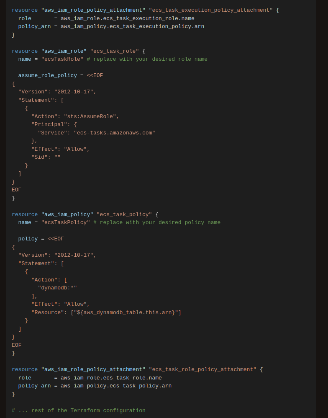Viewport: 328px width, 418px height.
Task: Click the "ecs_task_execution_policy_attachment" resource name
Action: tap(210, 10)
